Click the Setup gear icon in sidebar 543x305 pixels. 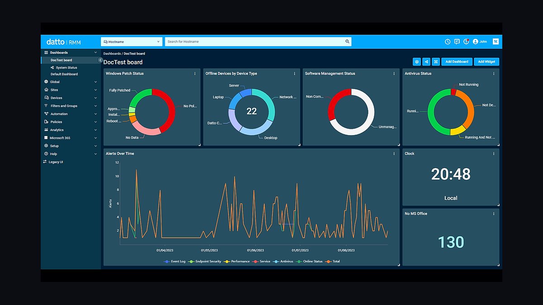pyautogui.click(x=46, y=146)
